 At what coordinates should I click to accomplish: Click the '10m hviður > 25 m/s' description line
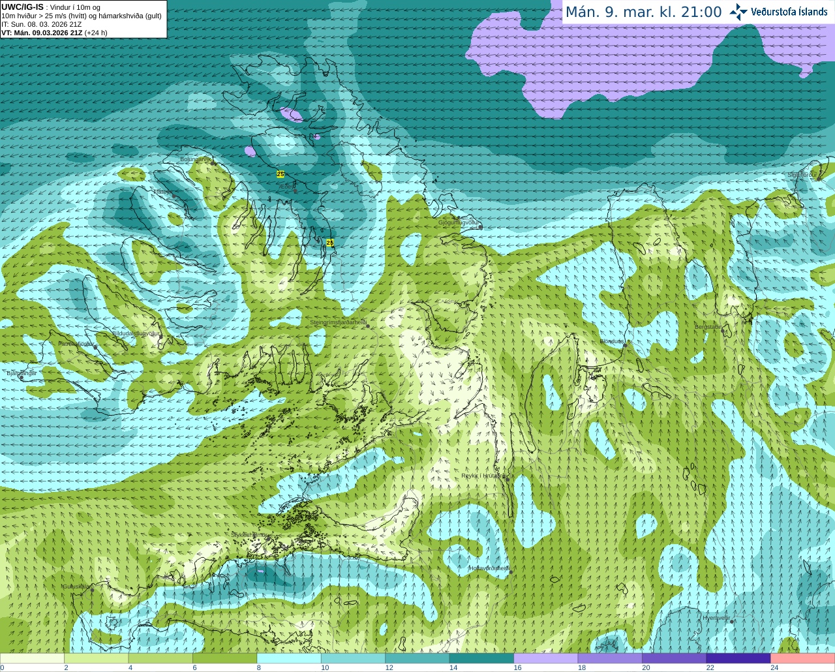coord(82,16)
